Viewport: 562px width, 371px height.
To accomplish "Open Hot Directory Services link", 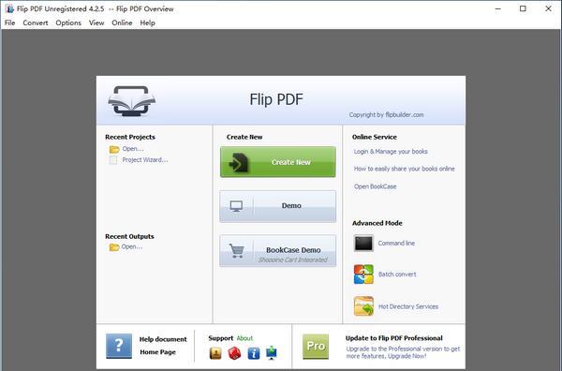I will point(408,306).
